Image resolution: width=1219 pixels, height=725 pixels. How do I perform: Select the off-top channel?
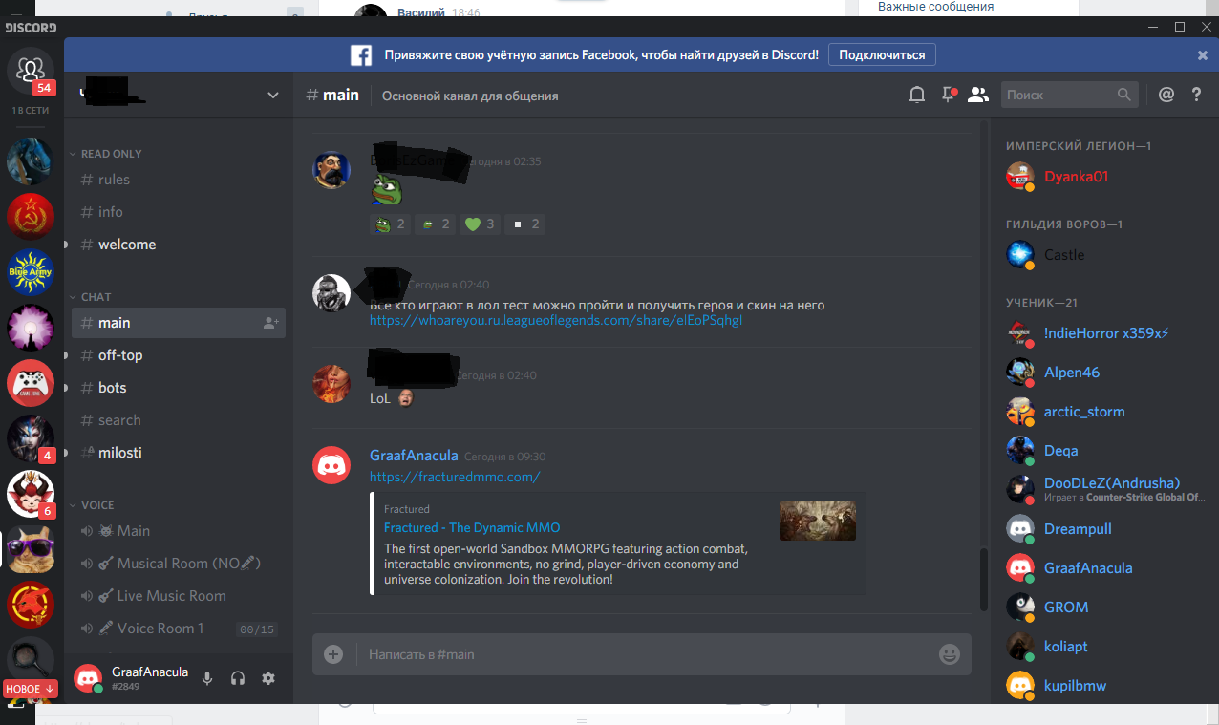(179, 355)
